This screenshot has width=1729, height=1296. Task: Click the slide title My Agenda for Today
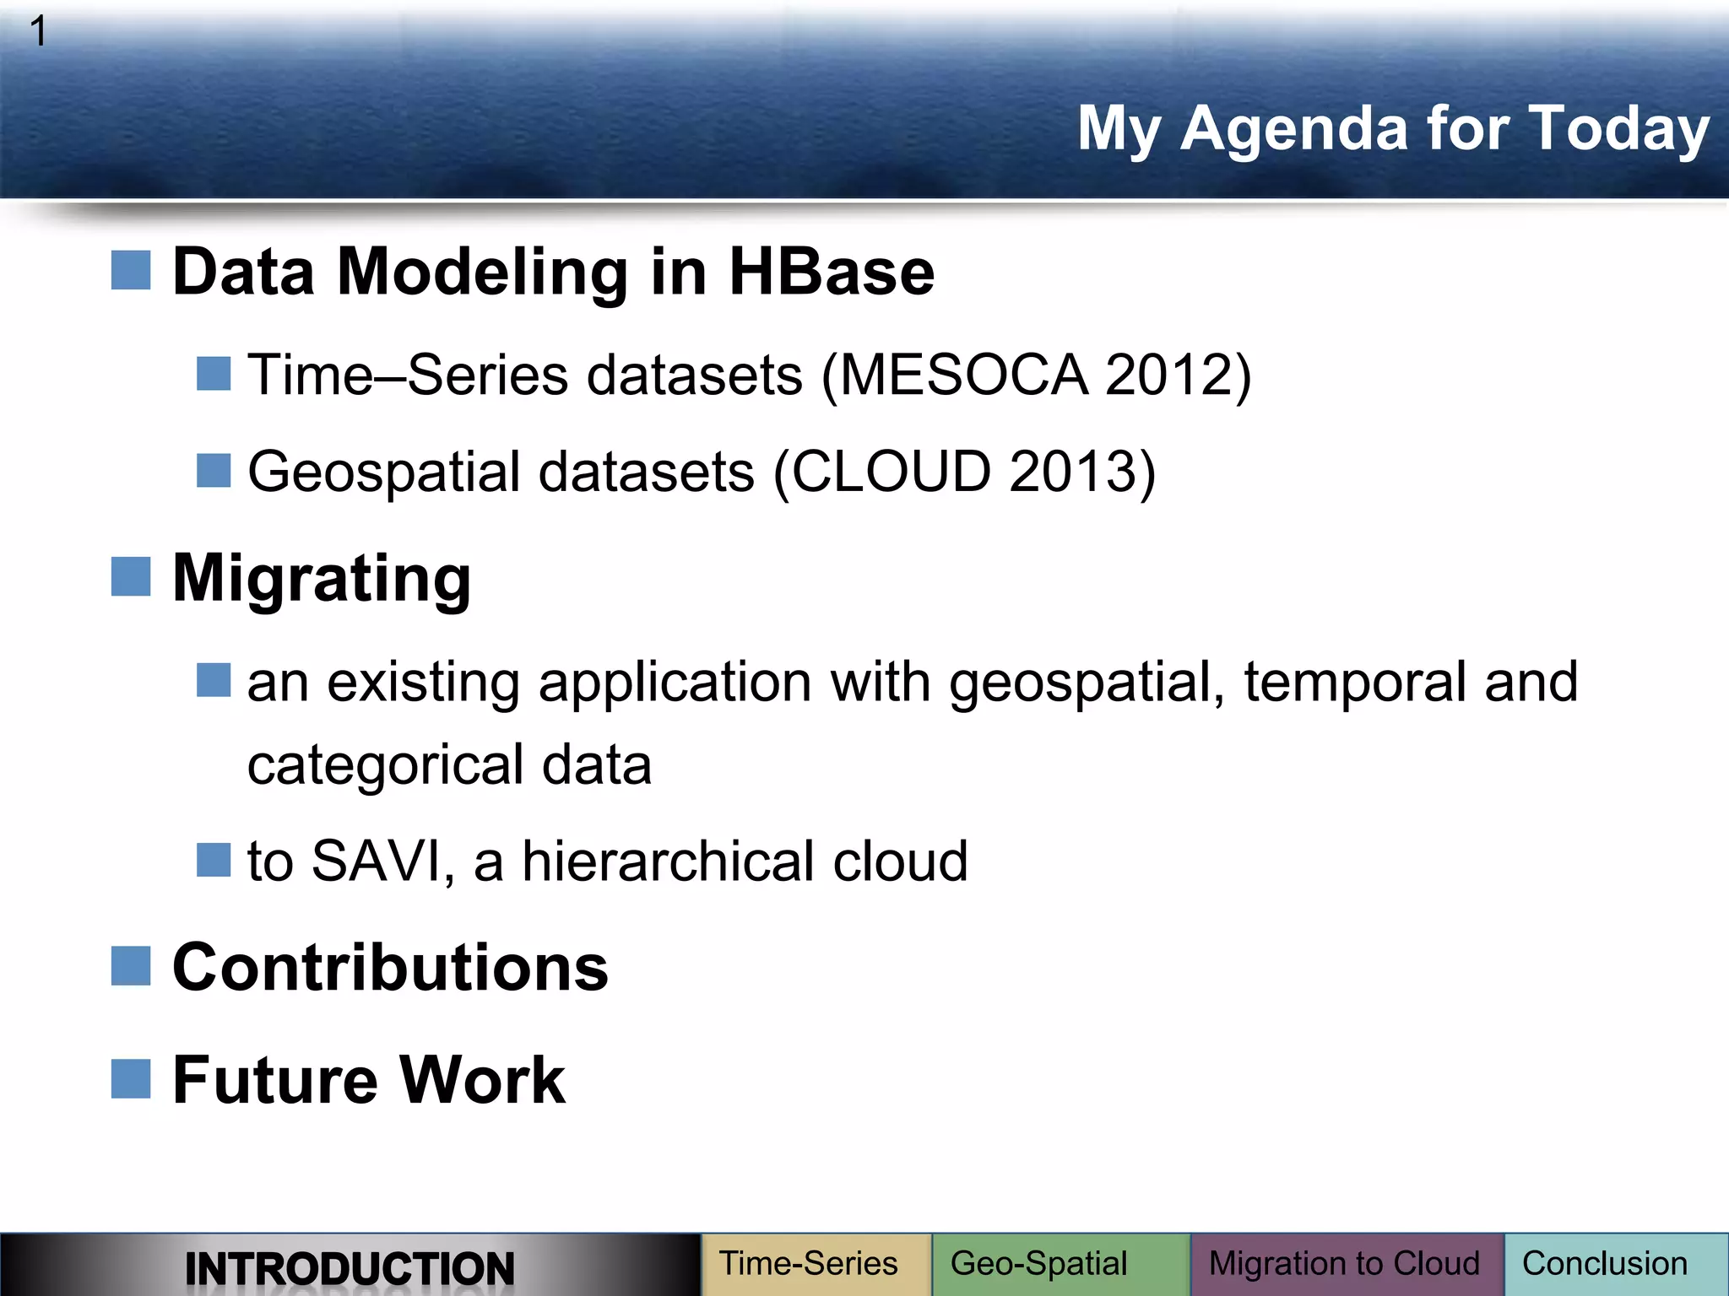(x=1394, y=129)
